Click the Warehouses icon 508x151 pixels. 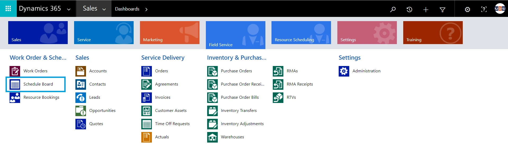(212, 137)
